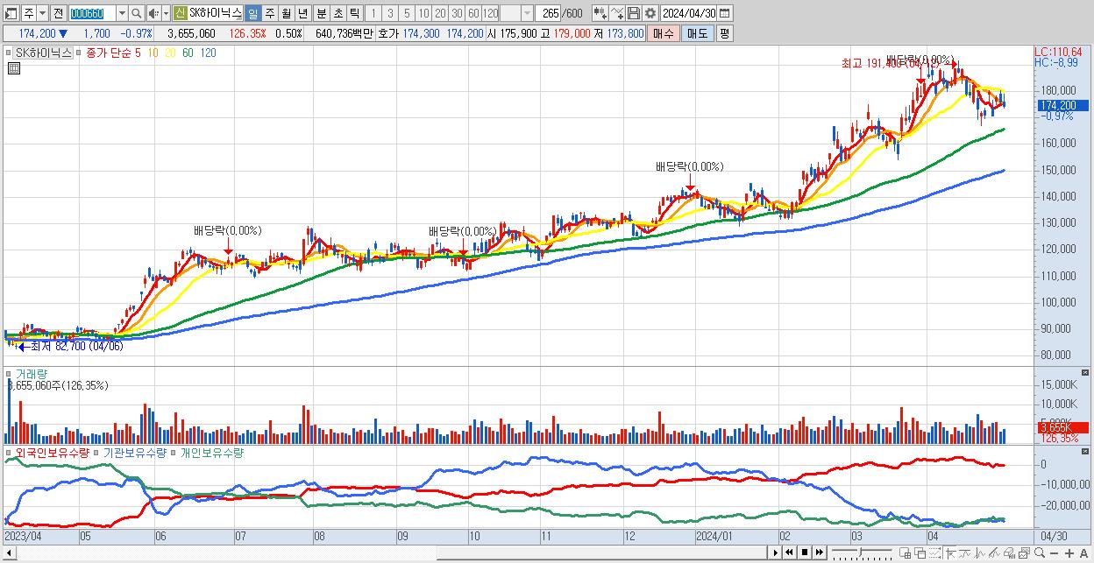Open the 주 type dropdown arrow

[x=42, y=13]
